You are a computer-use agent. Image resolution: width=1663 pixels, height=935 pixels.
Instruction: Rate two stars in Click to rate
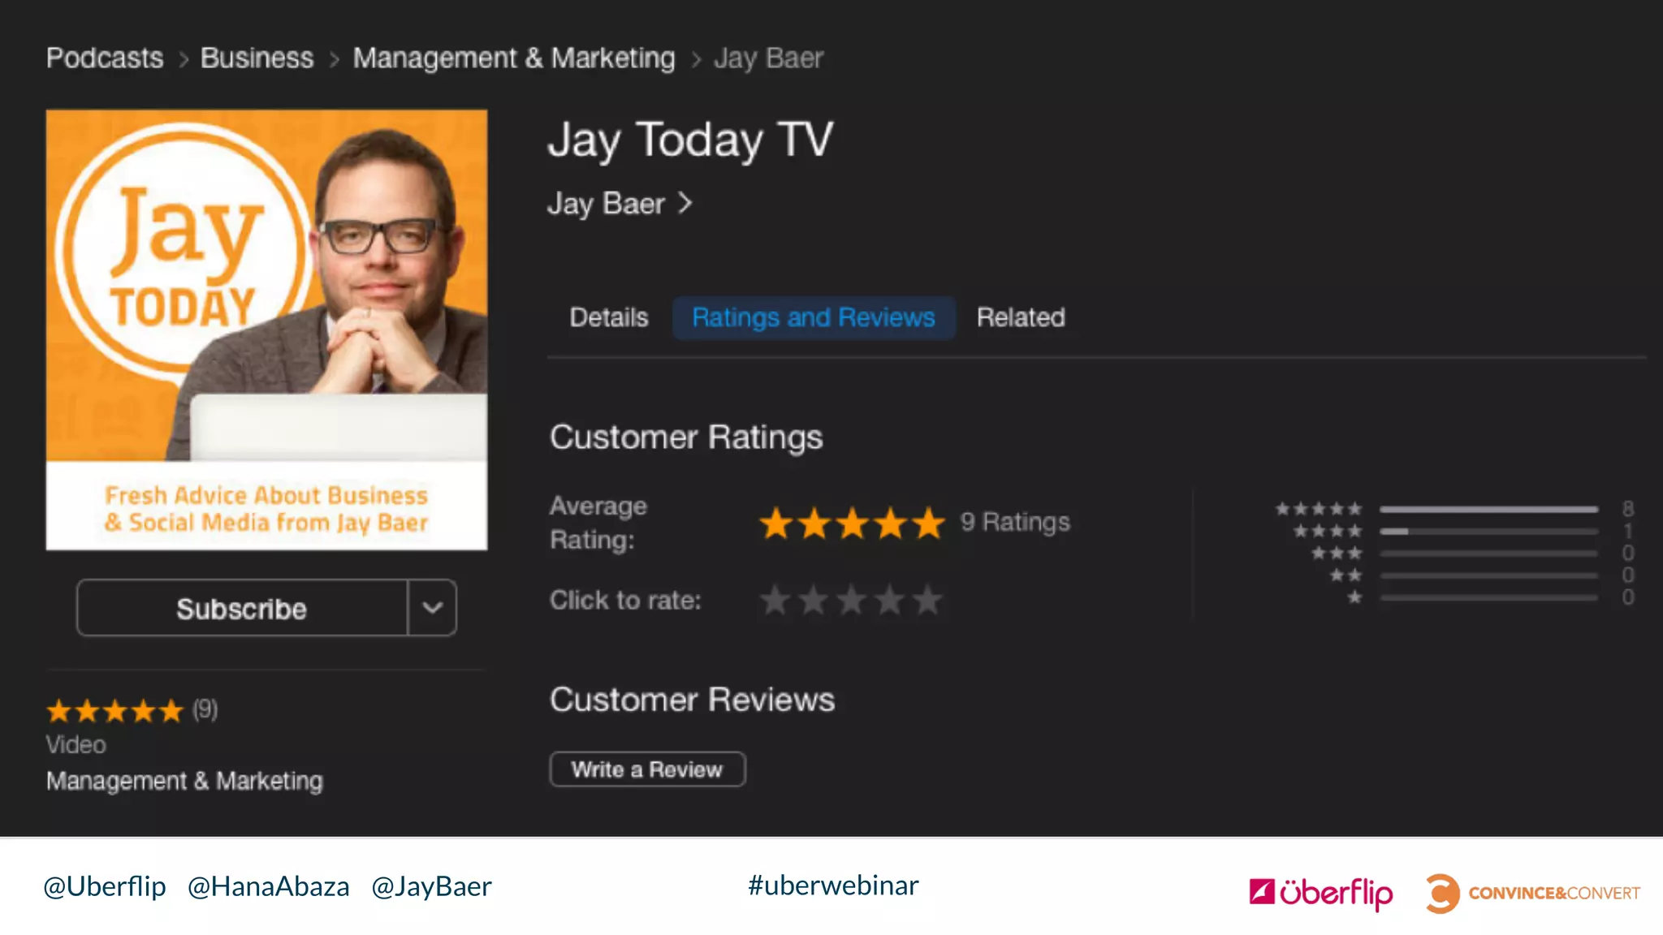(814, 601)
